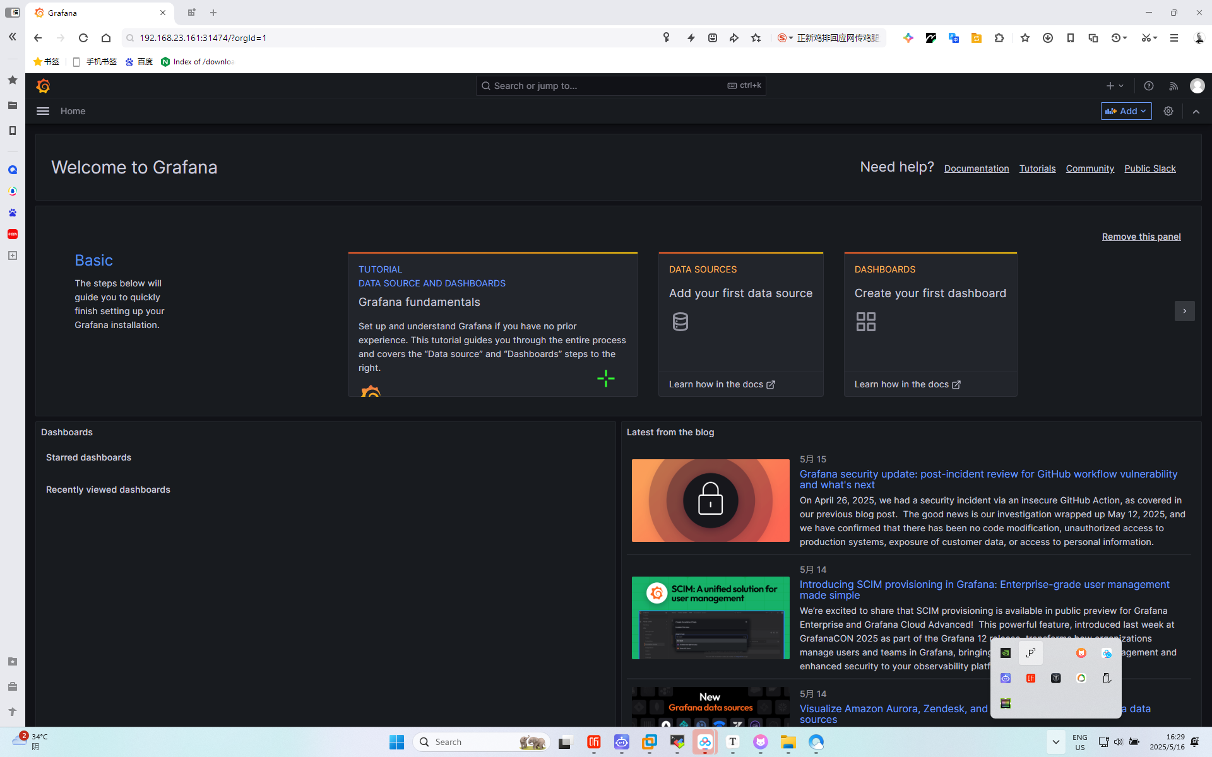The height and width of the screenshot is (757, 1212).
Task: Open the plus New dropdown menu
Action: point(1115,86)
